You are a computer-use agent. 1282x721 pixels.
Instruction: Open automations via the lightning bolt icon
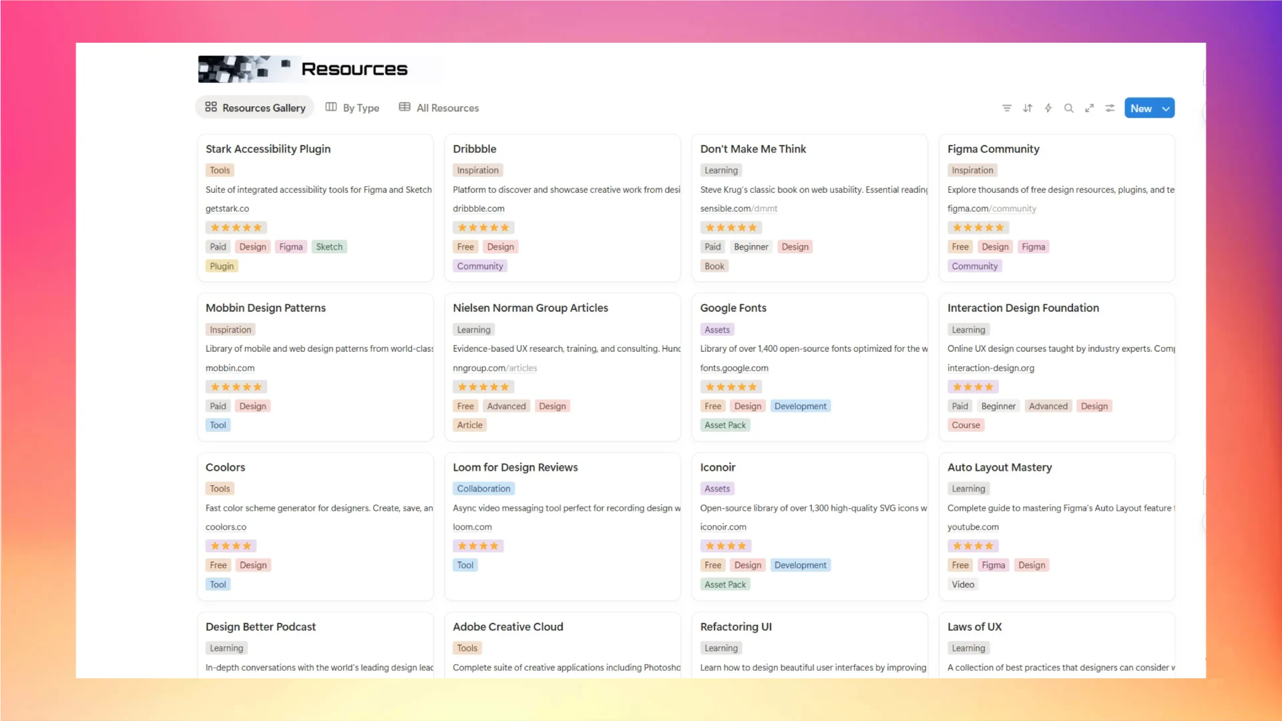pos(1048,108)
